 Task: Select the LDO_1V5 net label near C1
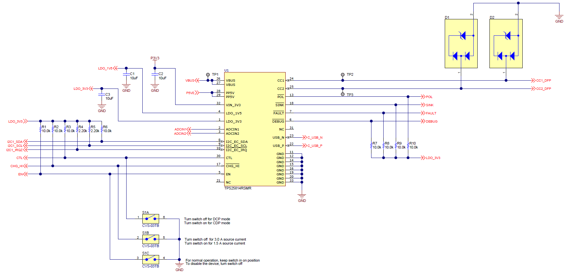point(105,69)
